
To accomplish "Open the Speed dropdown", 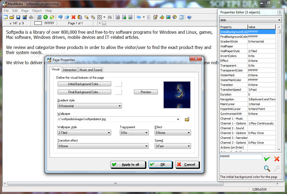I will (173, 146).
